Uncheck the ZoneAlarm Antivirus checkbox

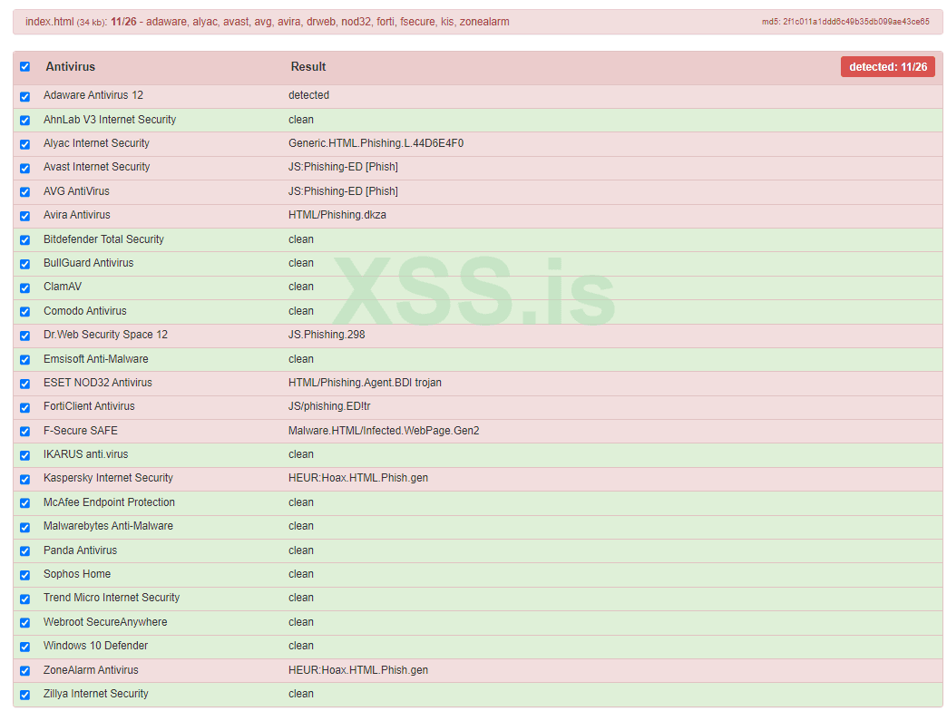[24, 671]
